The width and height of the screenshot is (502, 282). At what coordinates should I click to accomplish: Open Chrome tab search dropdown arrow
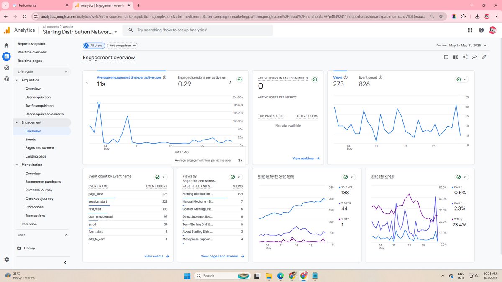pyautogui.click(x=5, y=5)
